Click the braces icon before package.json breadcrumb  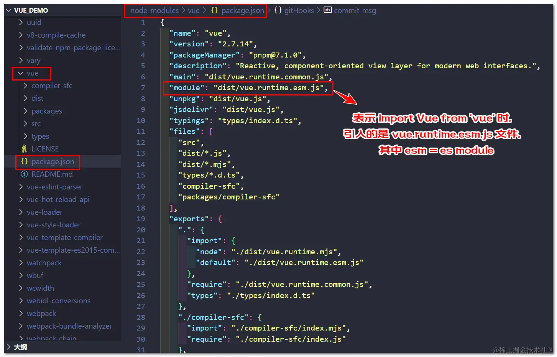[214, 10]
